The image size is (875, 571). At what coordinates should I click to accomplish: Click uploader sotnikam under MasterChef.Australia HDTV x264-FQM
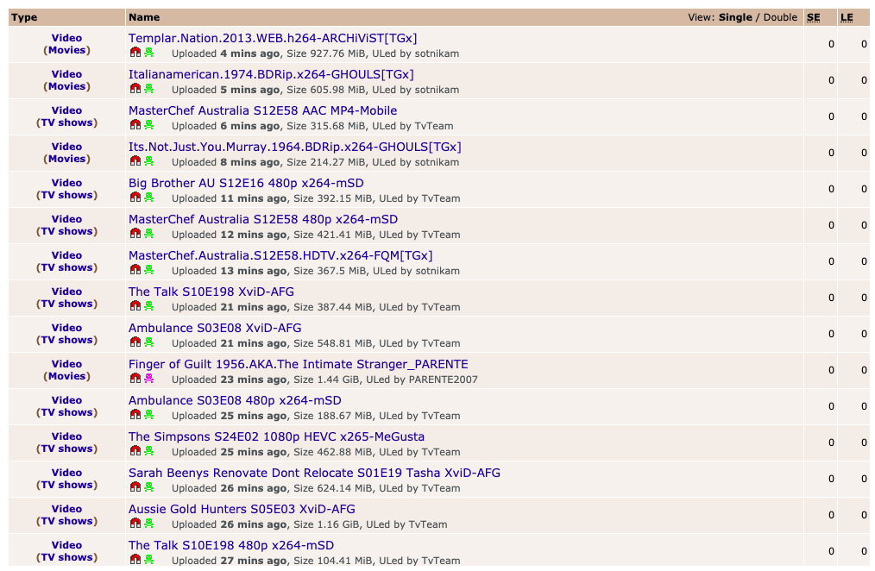[x=437, y=271]
